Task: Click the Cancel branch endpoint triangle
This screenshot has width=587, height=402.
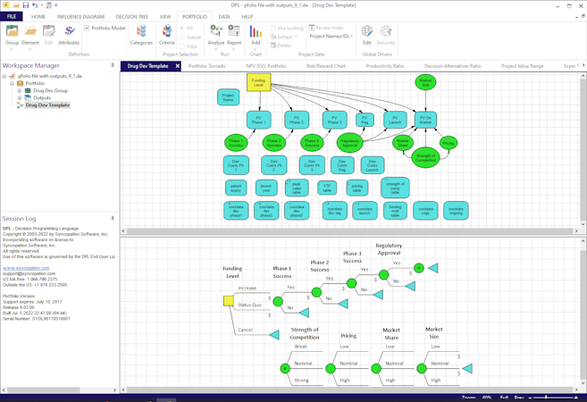Action: (x=274, y=335)
